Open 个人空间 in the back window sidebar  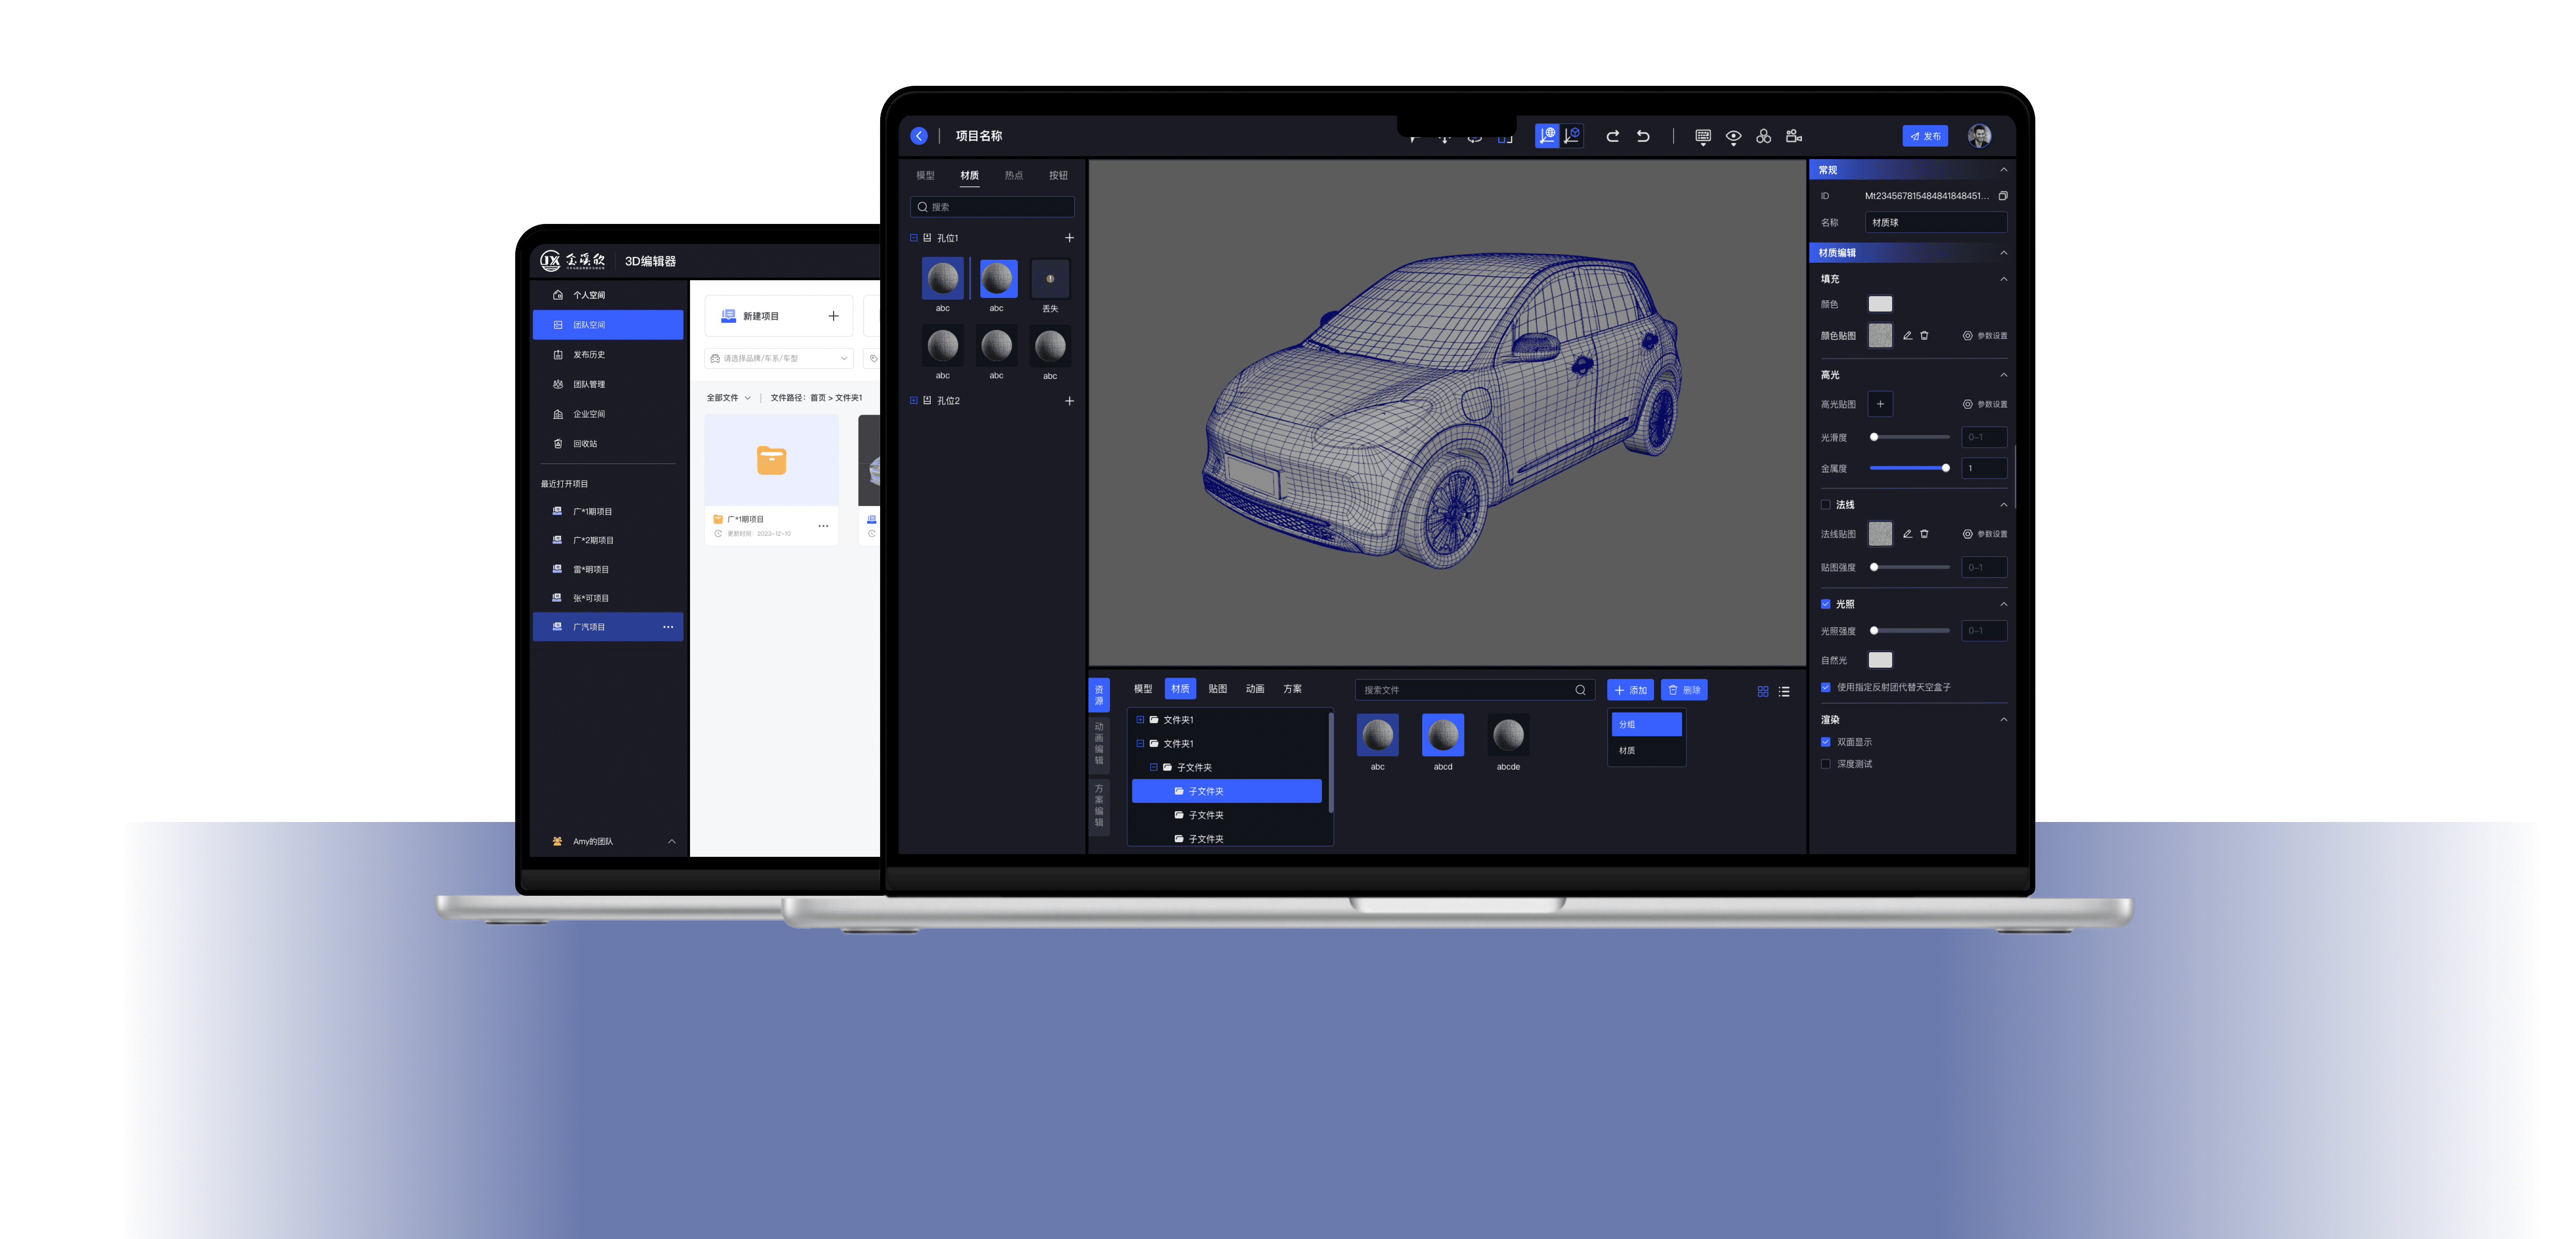[x=608, y=295]
